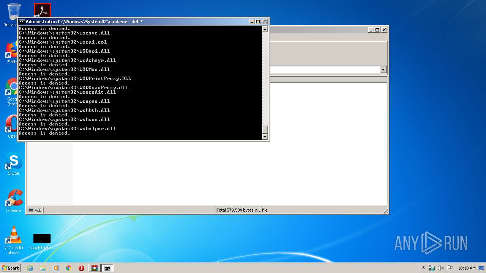Screen dimensions: 486x273
Task: Click the cmd window scrollbar thumb
Action: pyautogui.click(x=265, y=129)
